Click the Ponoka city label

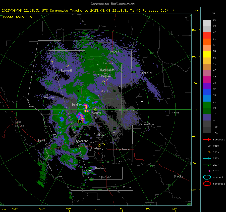(115, 52)
